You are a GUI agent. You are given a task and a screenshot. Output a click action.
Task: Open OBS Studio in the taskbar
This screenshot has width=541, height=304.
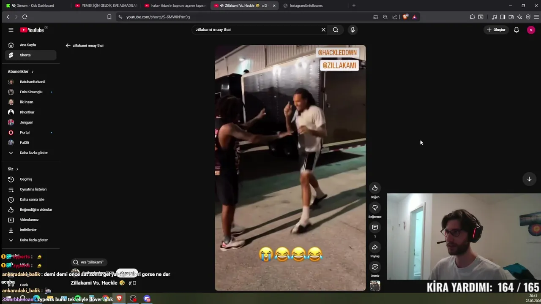pos(133,299)
